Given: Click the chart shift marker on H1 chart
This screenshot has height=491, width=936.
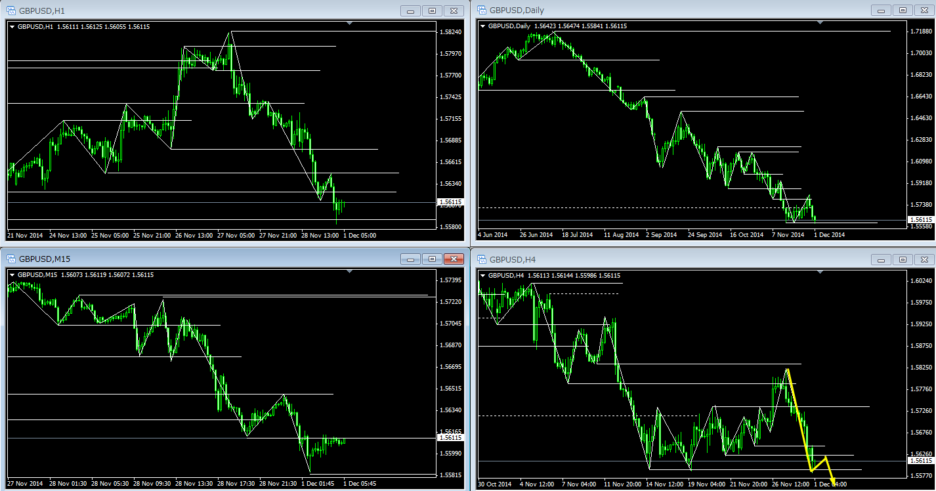Looking at the screenshot, I should click(x=349, y=24).
